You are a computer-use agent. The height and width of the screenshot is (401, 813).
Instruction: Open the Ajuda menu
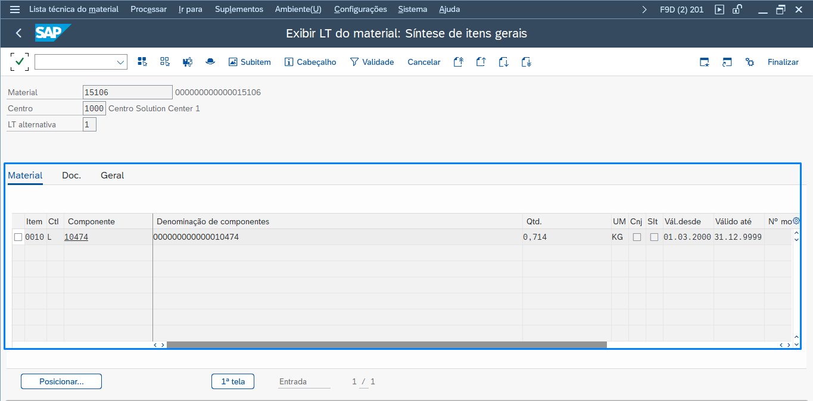coord(450,10)
